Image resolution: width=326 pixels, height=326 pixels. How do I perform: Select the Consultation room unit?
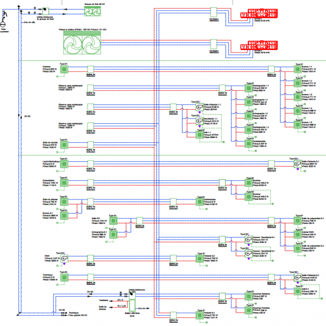(x=64, y=183)
